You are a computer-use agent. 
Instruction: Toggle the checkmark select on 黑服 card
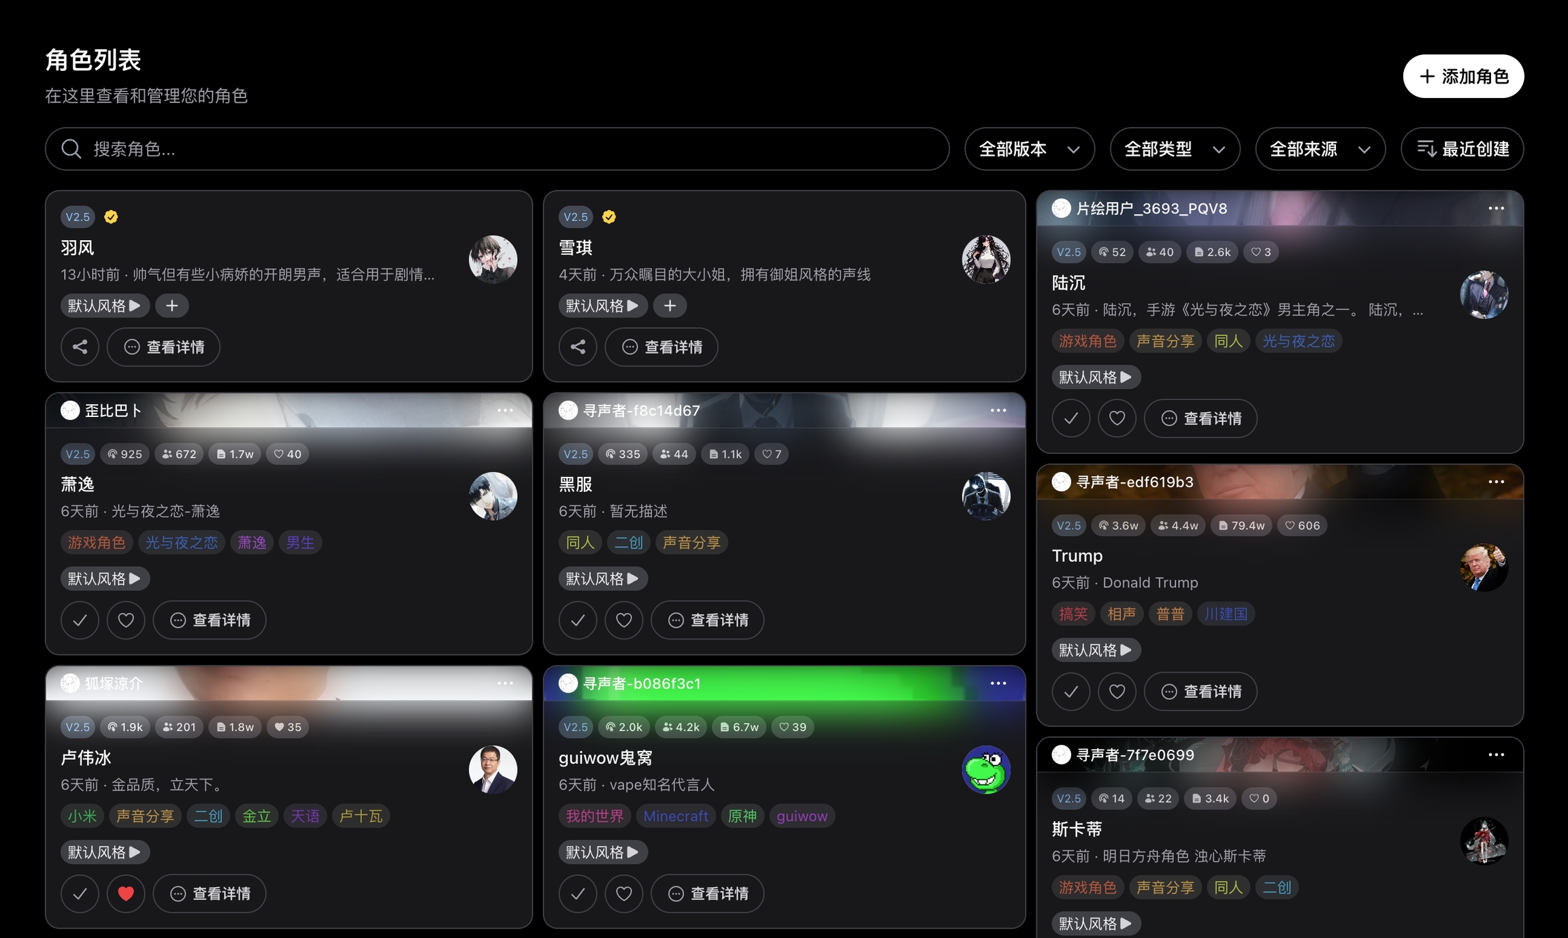pyautogui.click(x=578, y=620)
